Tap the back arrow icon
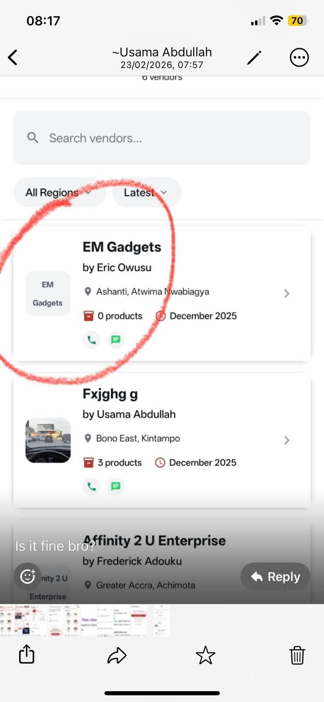Image resolution: width=324 pixels, height=702 pixels. coord(13,57)
